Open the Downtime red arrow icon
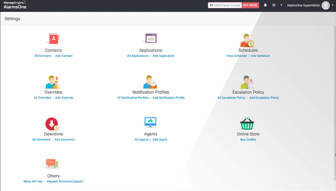336x191 pixels. (52, 124)
